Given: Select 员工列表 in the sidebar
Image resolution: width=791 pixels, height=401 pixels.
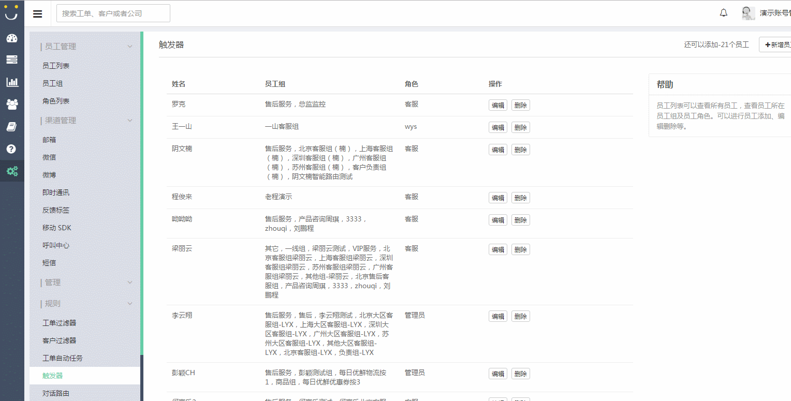Looking at the screenshot, I should tap(56, 66).
